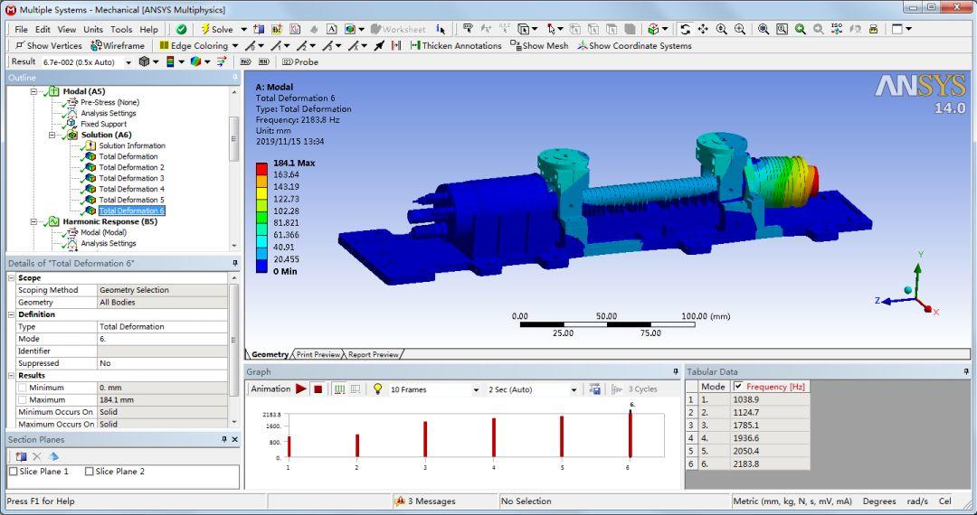Enable Slice Plane 1 checkbox
Screen dimensions: 977x515
pyautogui.click(x=13, y=472)
